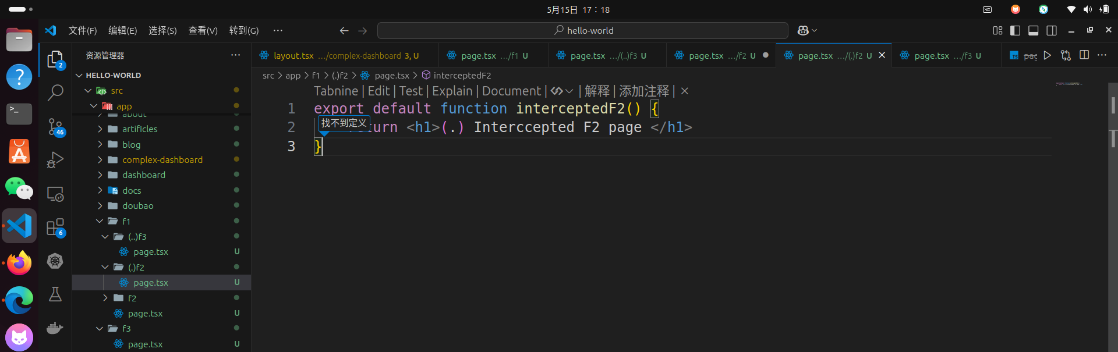Open the Extensions view
The height and width of the screenshot is (352, 1118).
pos(55,227)
